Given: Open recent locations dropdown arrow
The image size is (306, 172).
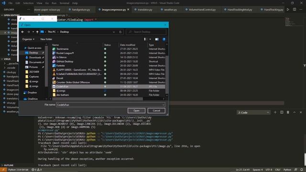Looking at the screenshot, I should tap(33, 32).
